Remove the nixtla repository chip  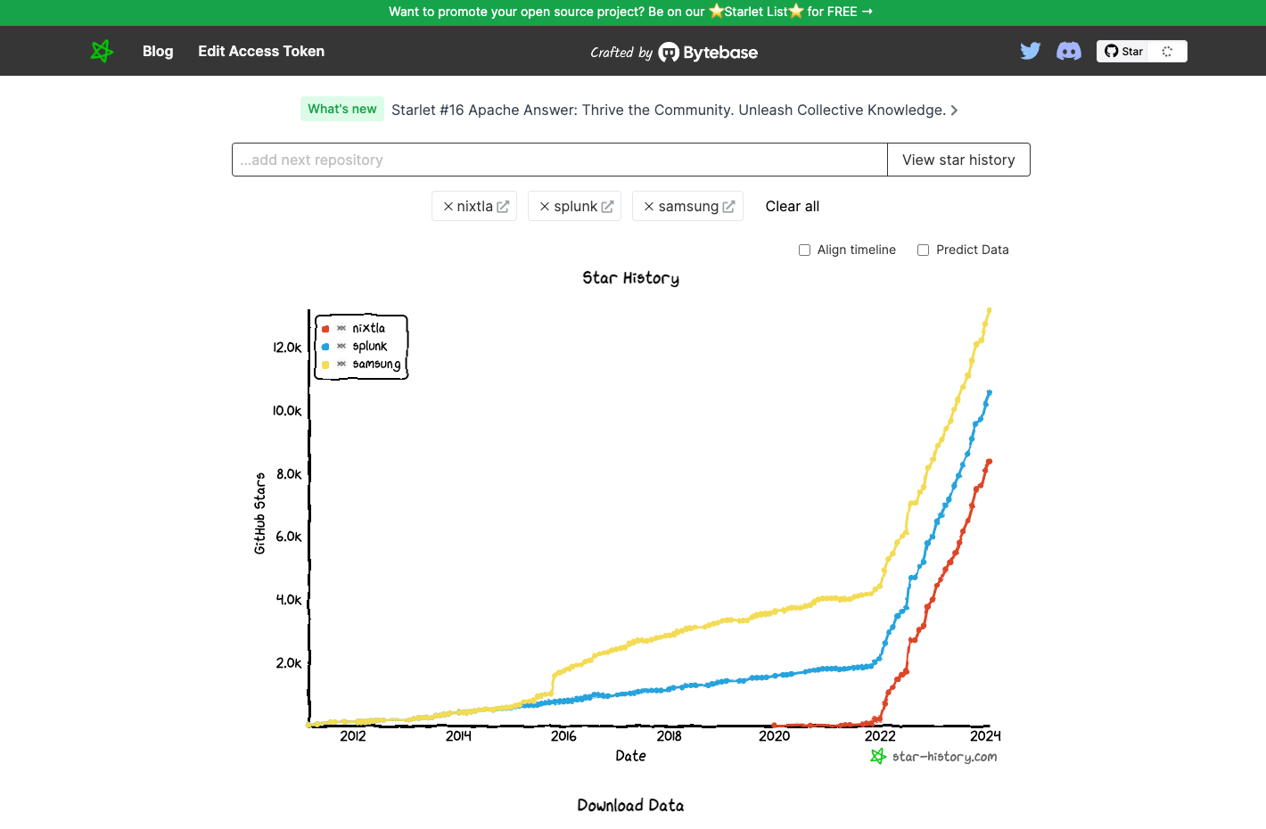point(448,206)
